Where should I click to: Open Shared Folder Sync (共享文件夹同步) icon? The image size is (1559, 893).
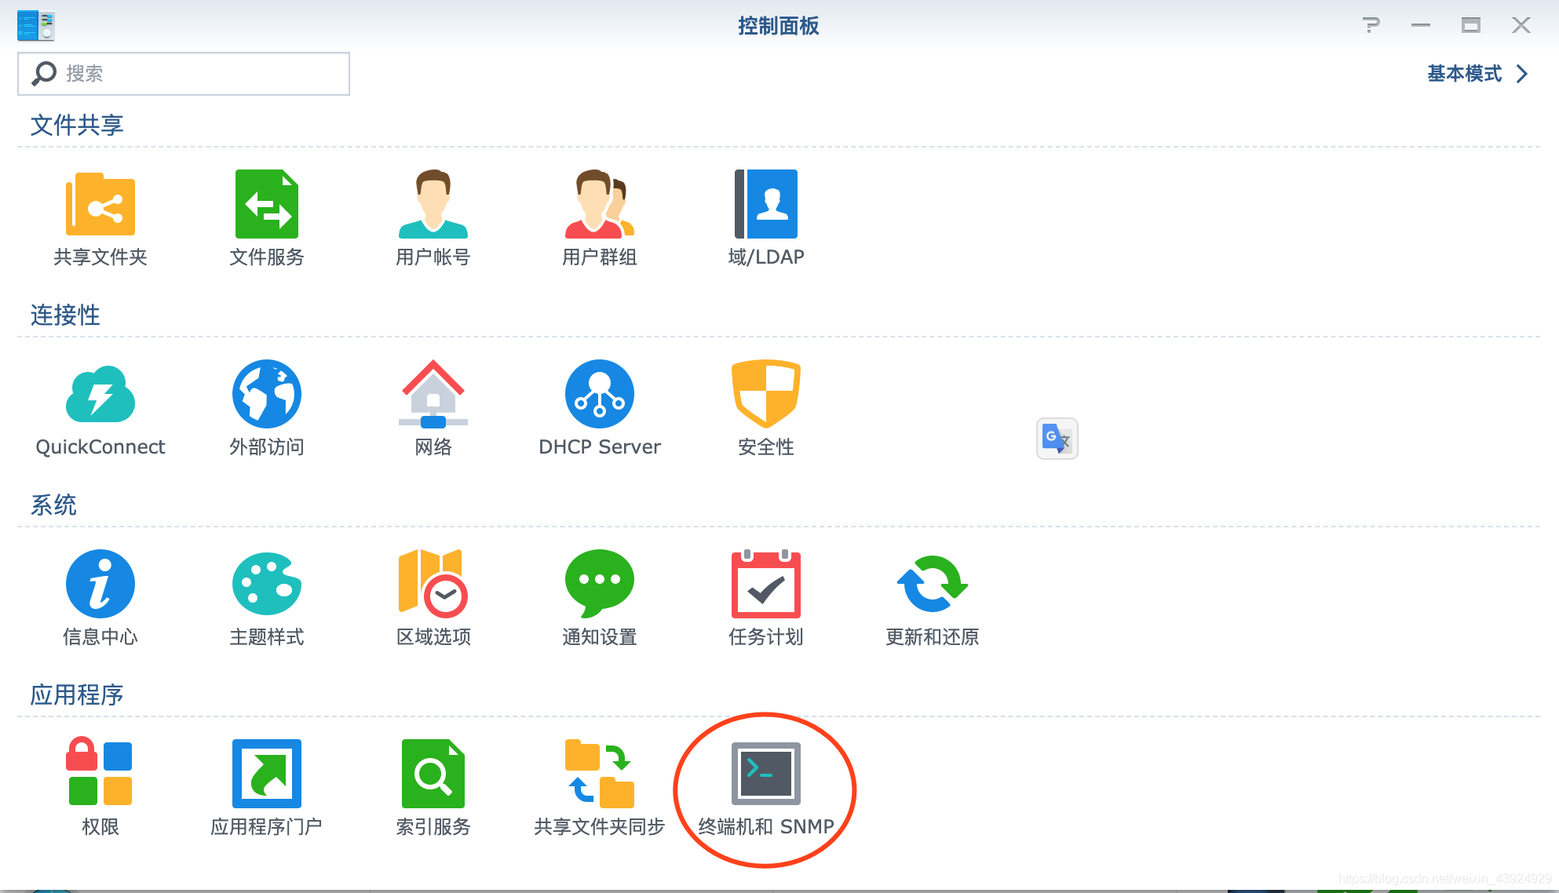[x=600, y=775]
